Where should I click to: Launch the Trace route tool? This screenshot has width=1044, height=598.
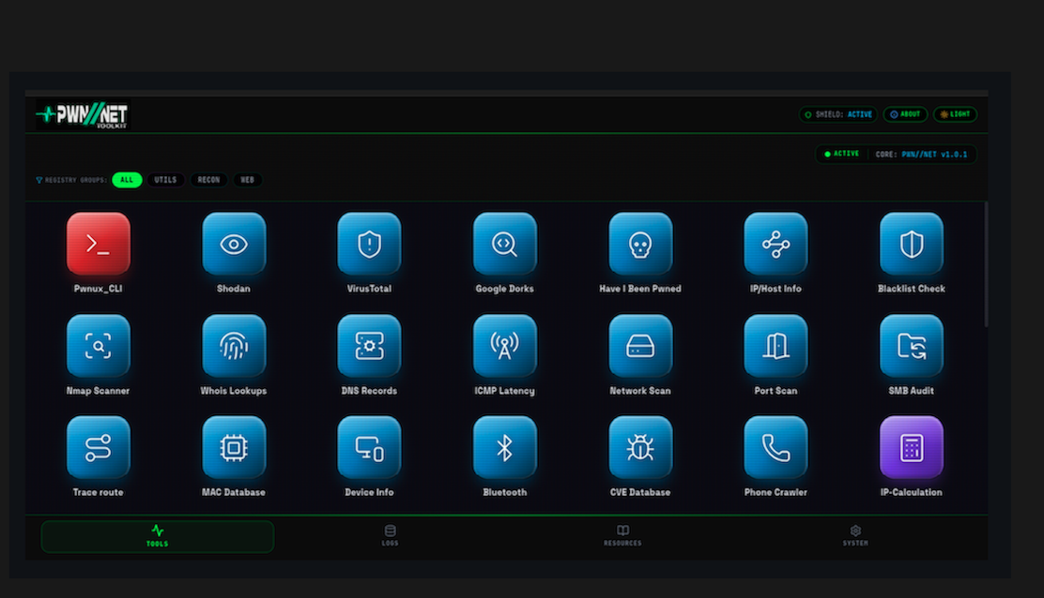[98, 448]
